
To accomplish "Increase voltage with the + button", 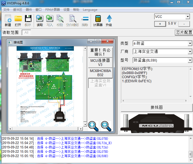I will 160,24.
